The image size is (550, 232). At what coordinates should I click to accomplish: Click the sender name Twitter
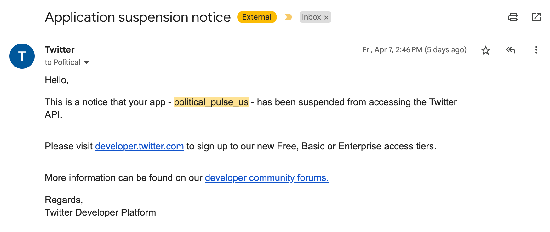click(x=60, y=49)
